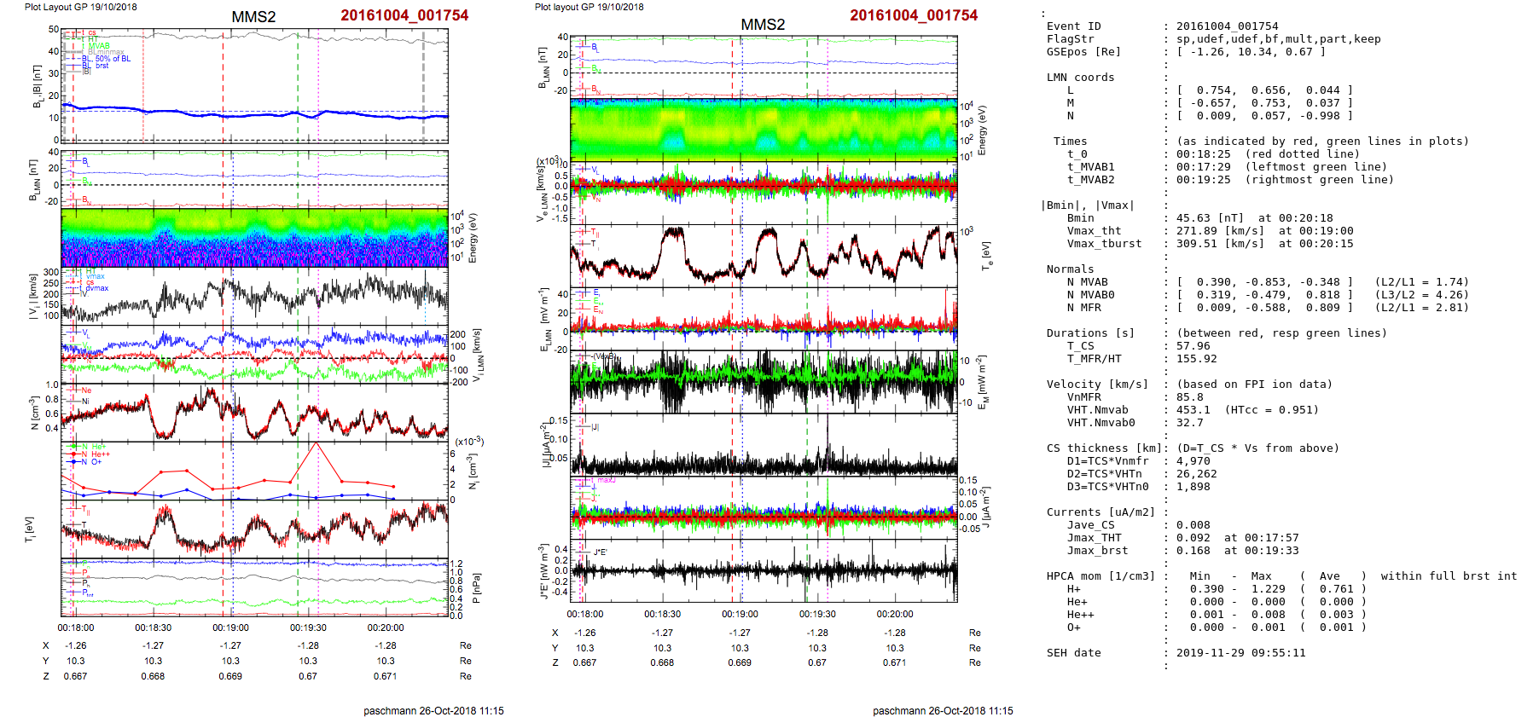Click the 'N O+' legend entry
The image size is (1539, 717).
click(x=91, y=462)
